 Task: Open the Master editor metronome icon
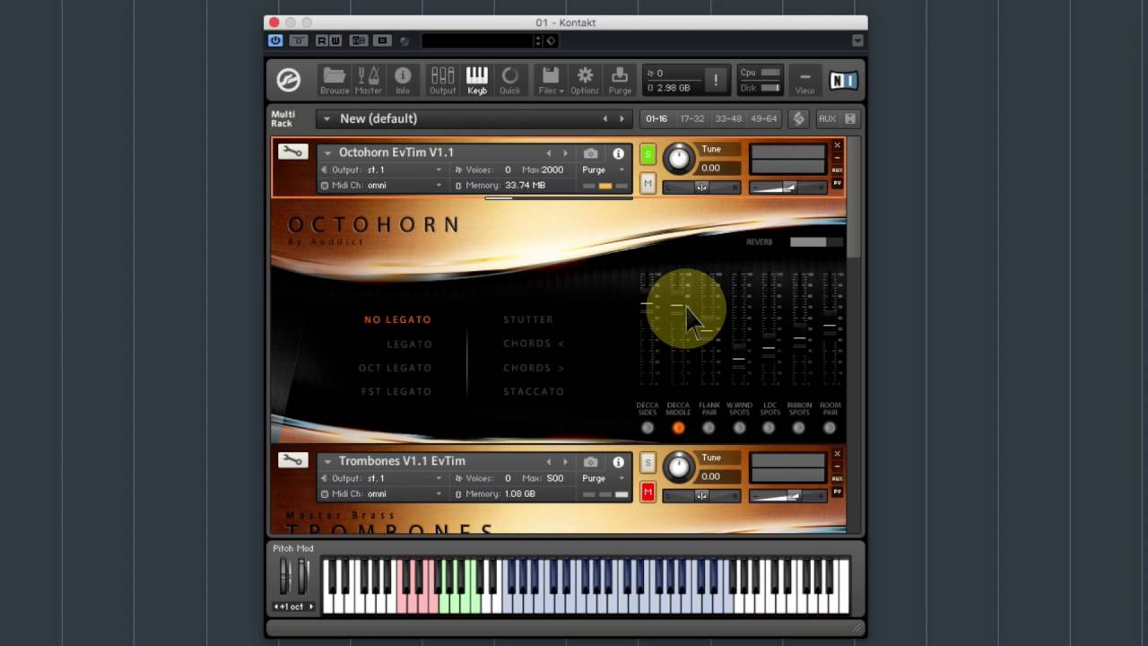[x=369, y=80]
